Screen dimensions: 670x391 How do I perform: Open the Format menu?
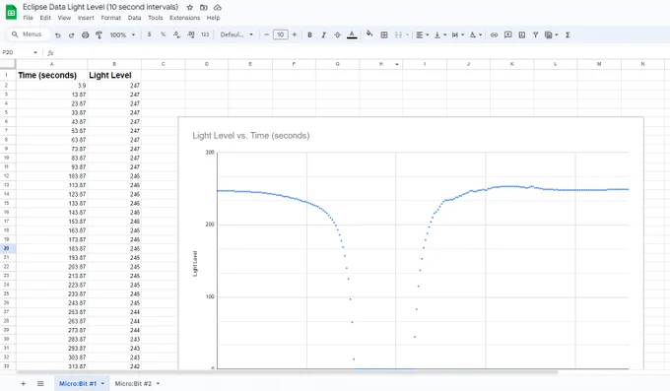[111, 18]
